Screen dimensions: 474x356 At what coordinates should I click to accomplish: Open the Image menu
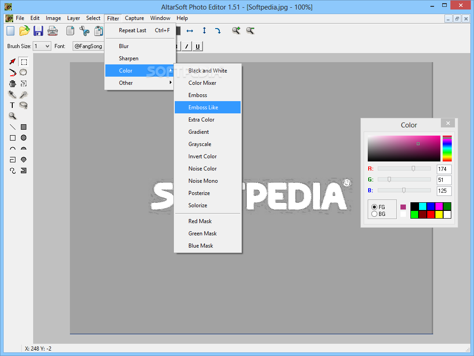click(x=54, y=18)
